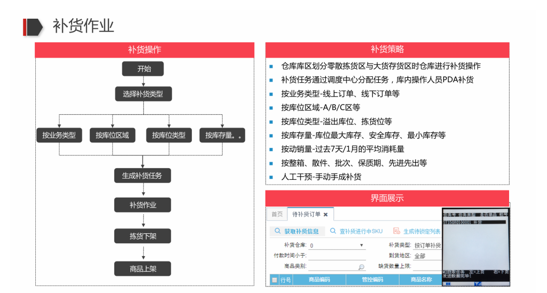
Task: Click the PDA screen photo thumbnail
Action: coord(475,244)
